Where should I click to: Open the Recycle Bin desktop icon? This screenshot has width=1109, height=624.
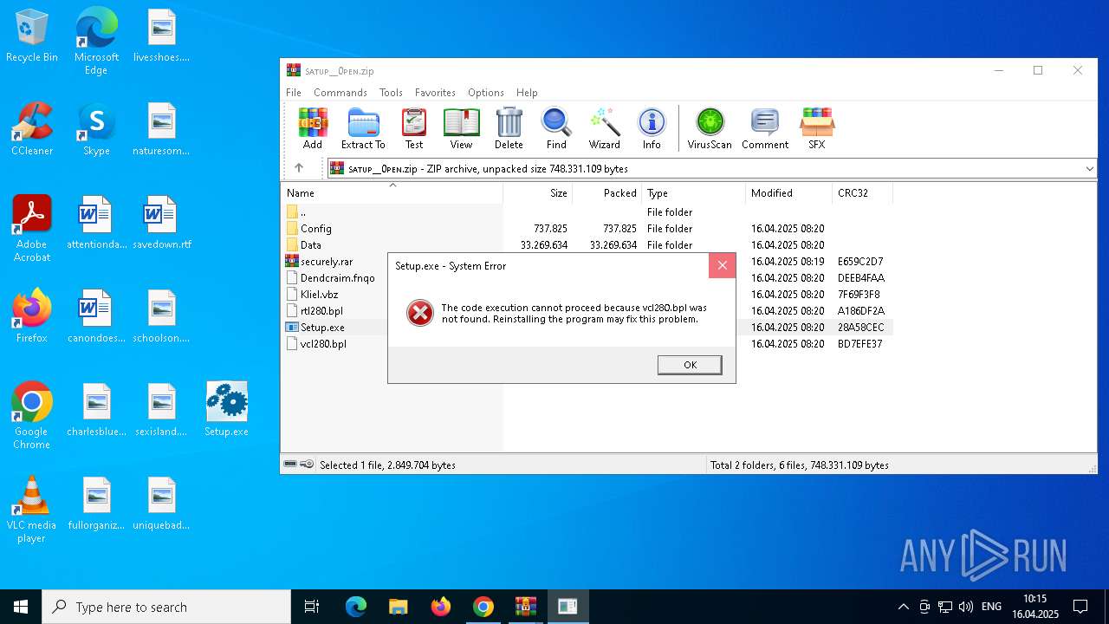(x=32, y=36)
